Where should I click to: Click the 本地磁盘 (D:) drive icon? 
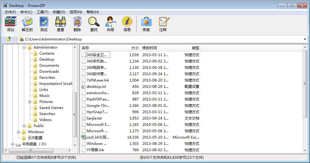18,144
